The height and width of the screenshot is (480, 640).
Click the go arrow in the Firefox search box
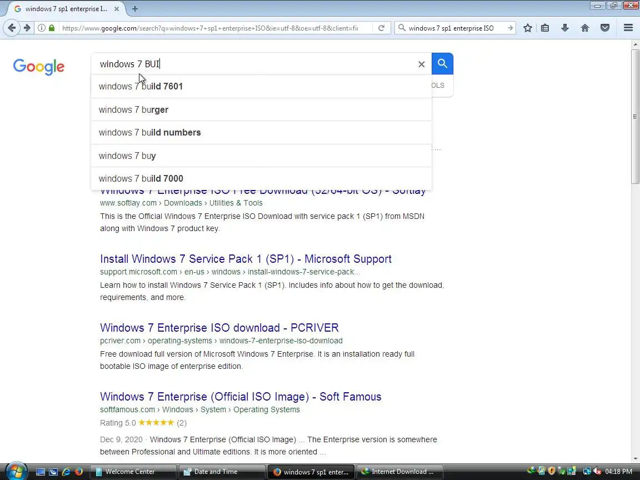coord(510,28)
